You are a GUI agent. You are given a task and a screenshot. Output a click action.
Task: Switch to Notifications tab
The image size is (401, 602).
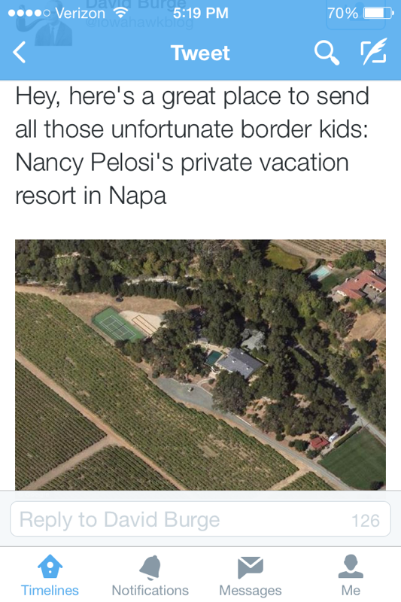(150, 575)
